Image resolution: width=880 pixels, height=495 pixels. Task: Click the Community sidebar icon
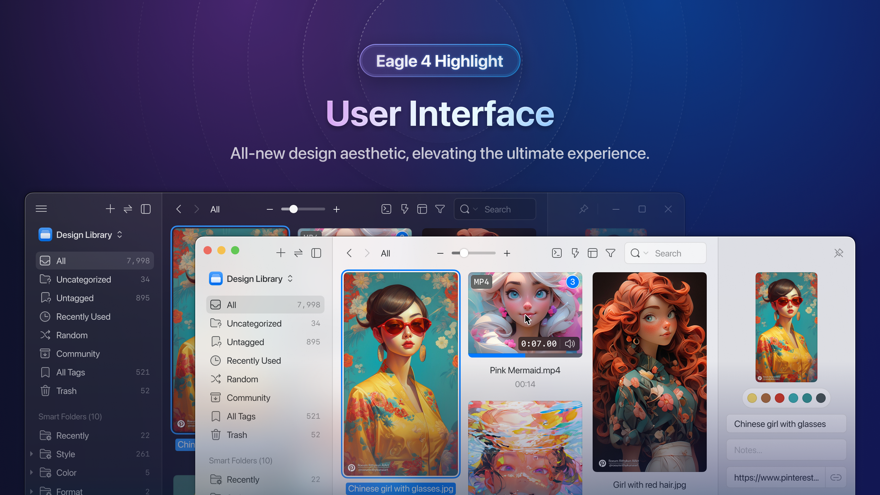pos(216,398)
